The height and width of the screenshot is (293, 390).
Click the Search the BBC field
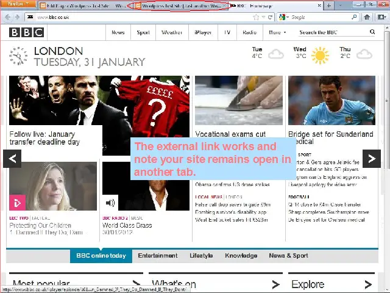(333, 32)
